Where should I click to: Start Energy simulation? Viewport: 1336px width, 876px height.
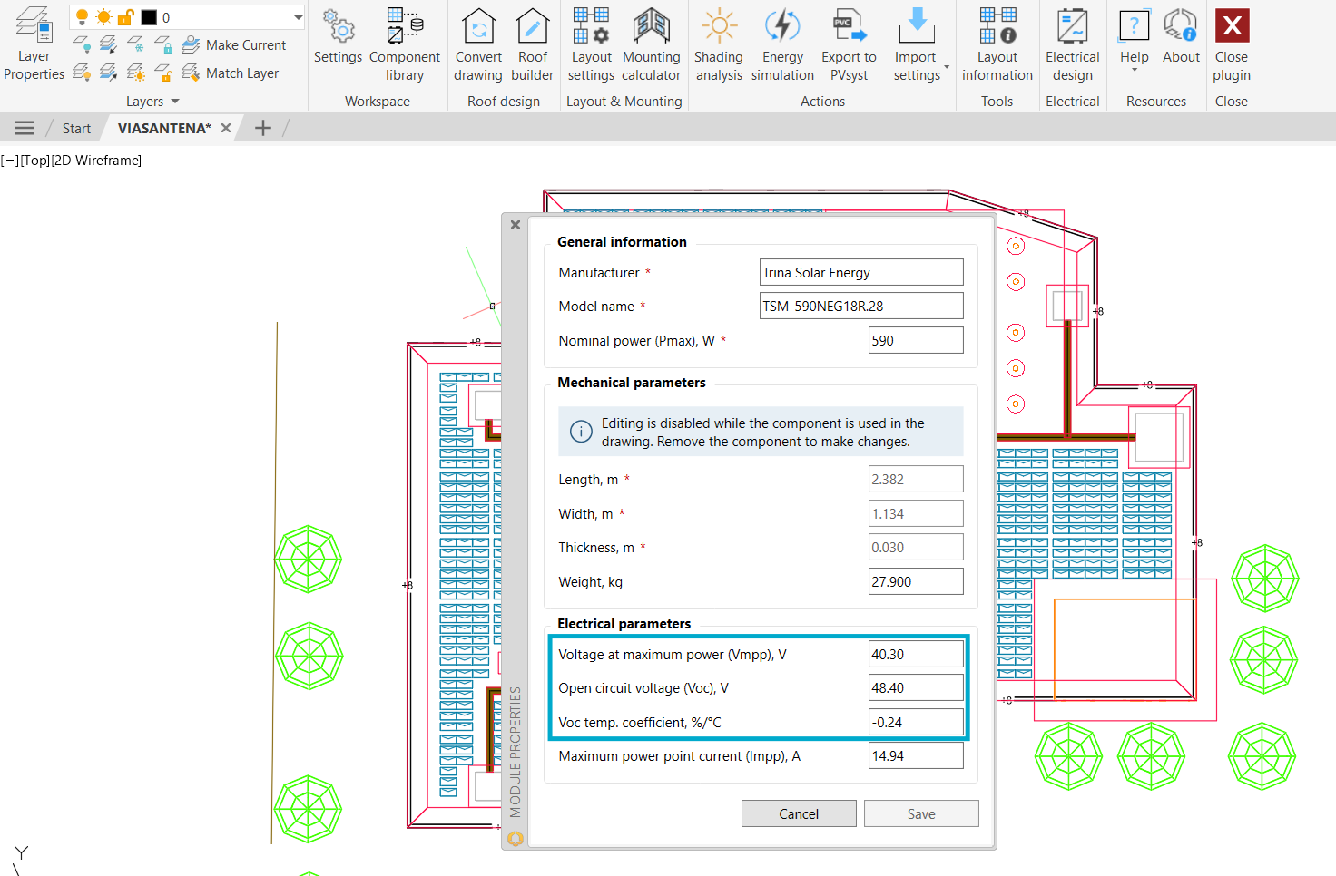click(x=782, y=44)
